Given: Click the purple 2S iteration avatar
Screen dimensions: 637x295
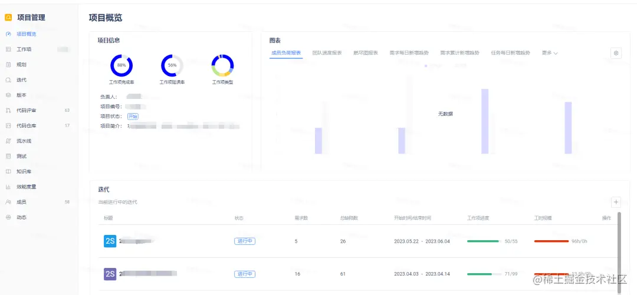Looking at the screenshot, I should coord(110,274).
